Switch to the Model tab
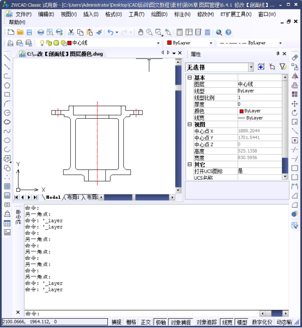 [x=53, y=197]
